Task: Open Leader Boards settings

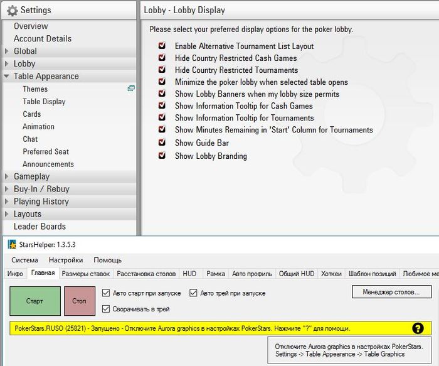Action: click(x=40, y=227)
